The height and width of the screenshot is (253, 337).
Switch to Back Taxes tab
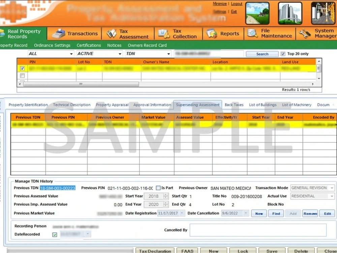[234, 105]
